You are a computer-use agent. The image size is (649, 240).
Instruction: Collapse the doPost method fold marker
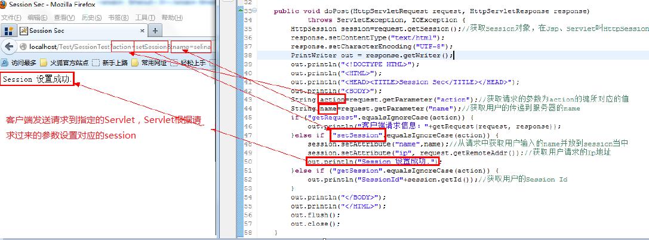[x=254, y=10]
